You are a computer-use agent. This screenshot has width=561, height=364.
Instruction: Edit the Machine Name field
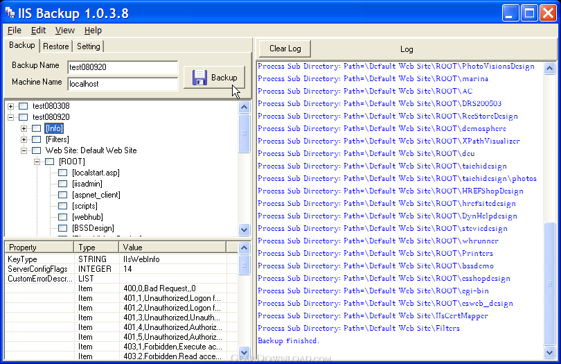[x=123, y=84]
